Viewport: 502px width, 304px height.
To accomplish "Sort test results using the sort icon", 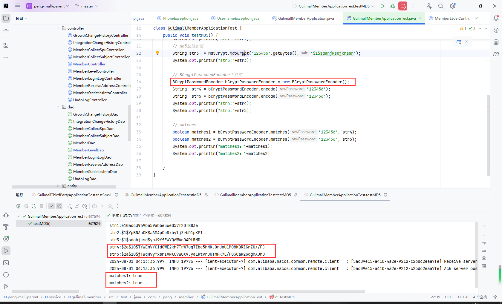I will pyautogui.click(x=69, y=206).
